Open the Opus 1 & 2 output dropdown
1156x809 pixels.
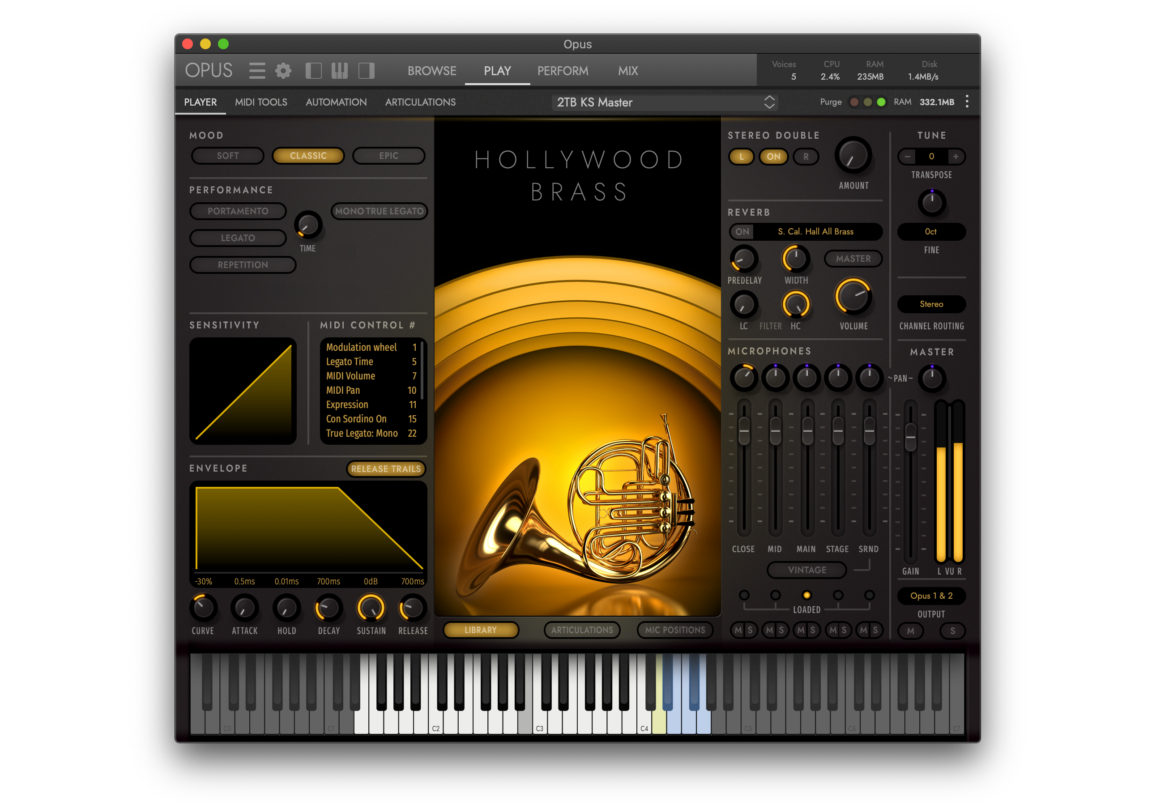pos(931,596)
